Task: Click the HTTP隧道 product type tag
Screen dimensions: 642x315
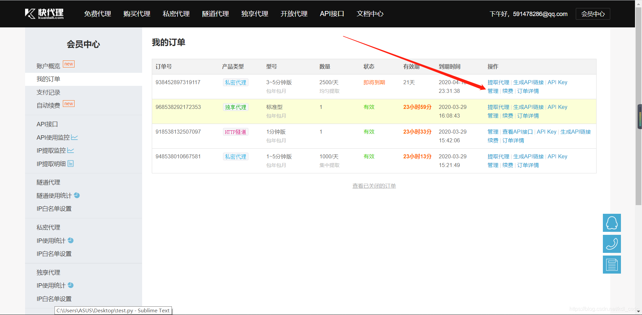Action: [x=235, y=132]
